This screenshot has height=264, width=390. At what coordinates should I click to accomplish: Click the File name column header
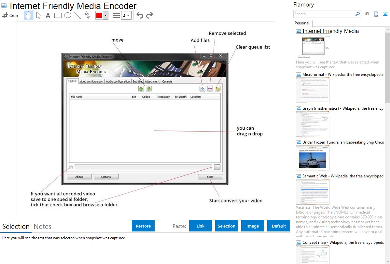pos(100,97)
